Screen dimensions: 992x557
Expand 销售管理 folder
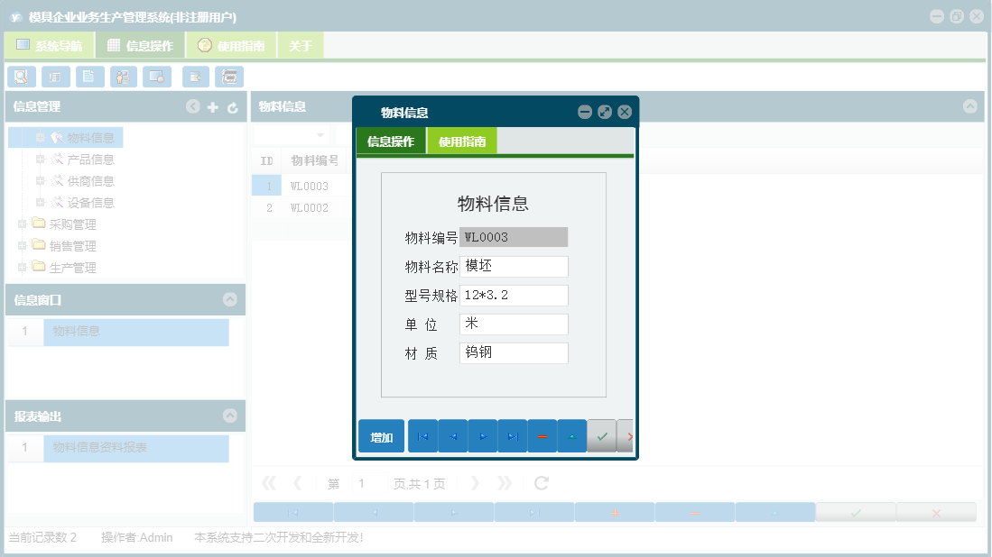[x=23, y=246]
